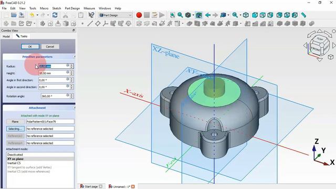Set left view
The height and width of the screenshot is (189, 336).
point(295,15)
